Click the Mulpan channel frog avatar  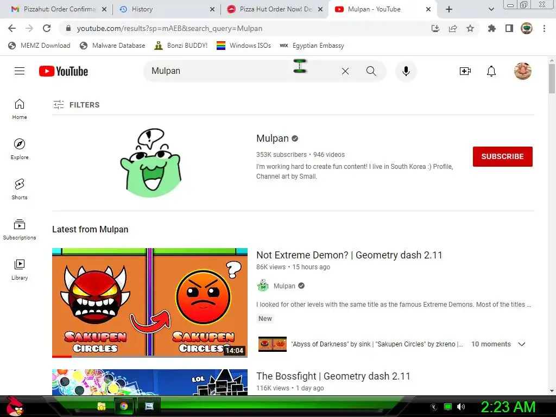151,163
